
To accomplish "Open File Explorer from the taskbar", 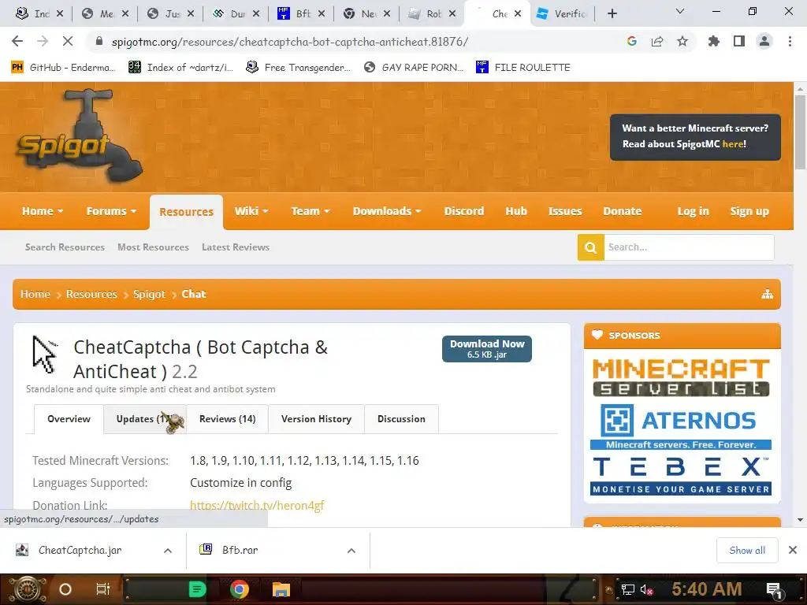I will coord(281,589).
